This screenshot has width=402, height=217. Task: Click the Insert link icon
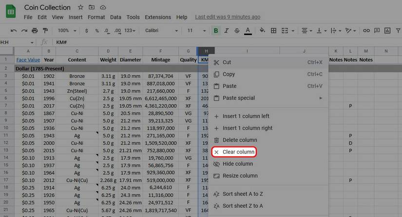coord(366,31)
